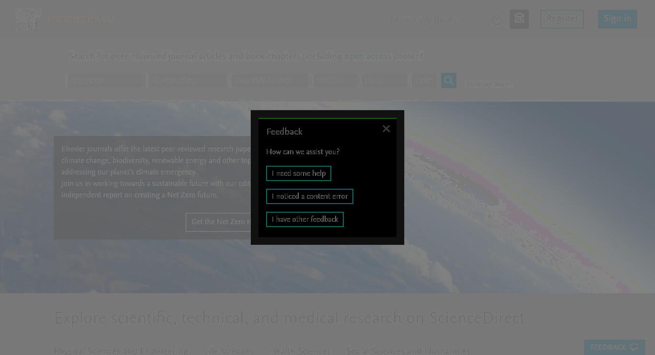655x355 pixels.
Task: Open Journals & Books link
Action: click(424, 20)
